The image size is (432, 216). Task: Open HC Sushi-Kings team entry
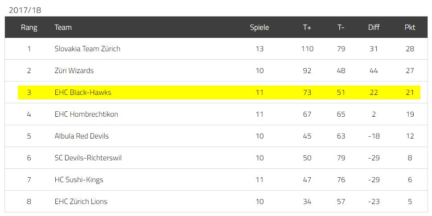79,179
